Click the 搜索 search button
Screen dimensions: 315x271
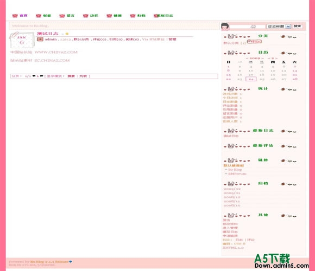(x=297, y=26)
